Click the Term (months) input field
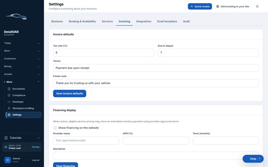268x167 pixels. point(226,141)
